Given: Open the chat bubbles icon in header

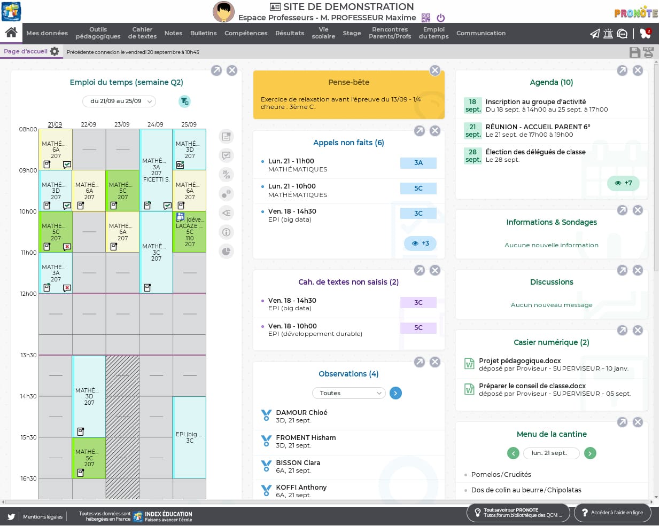Looking at the screenshot, I should coord(622,34).
